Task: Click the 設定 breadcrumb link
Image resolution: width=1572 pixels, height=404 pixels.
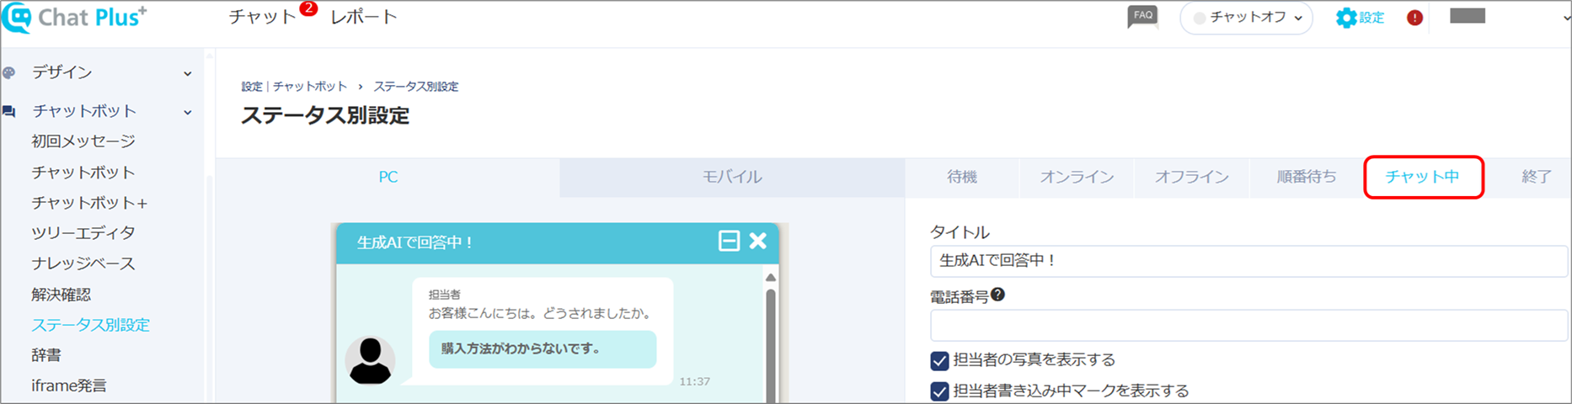Action: tap(252, 87)
